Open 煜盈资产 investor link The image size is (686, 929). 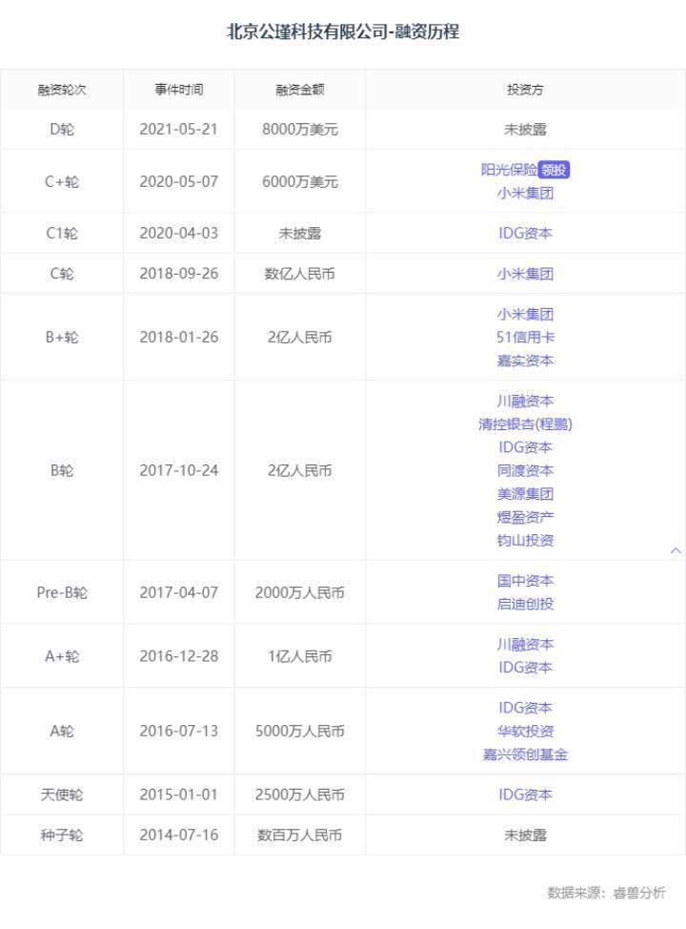pos(525,517)
